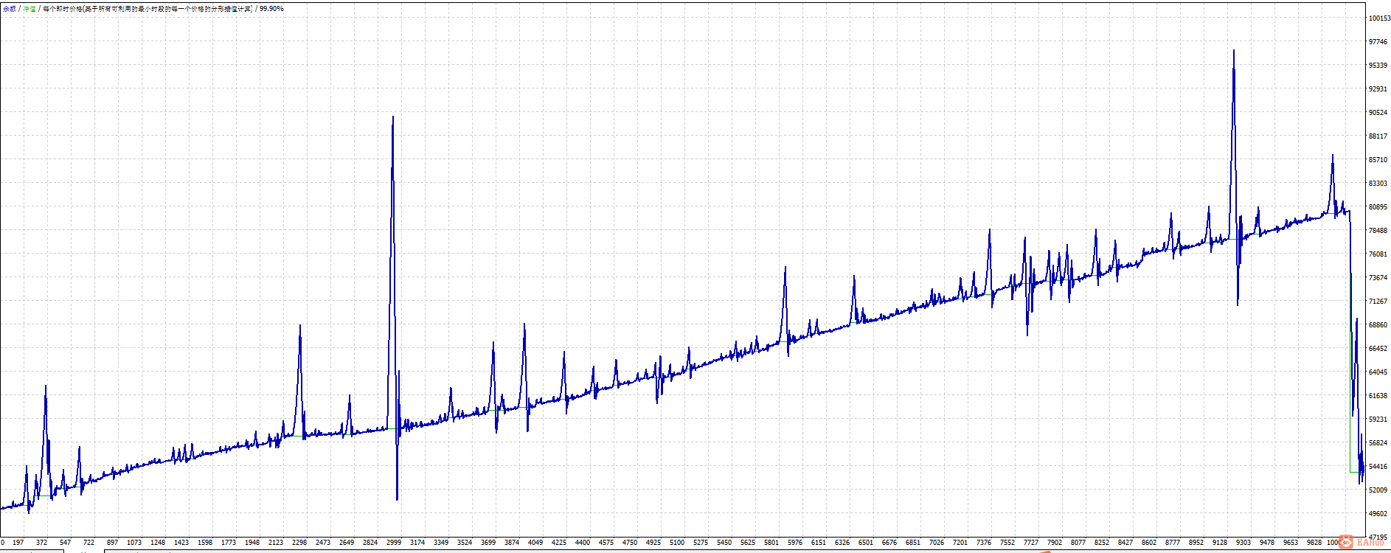Click the 9303 label on the trade axis
Screen dimensions: 1391x553
(1243, 543)
